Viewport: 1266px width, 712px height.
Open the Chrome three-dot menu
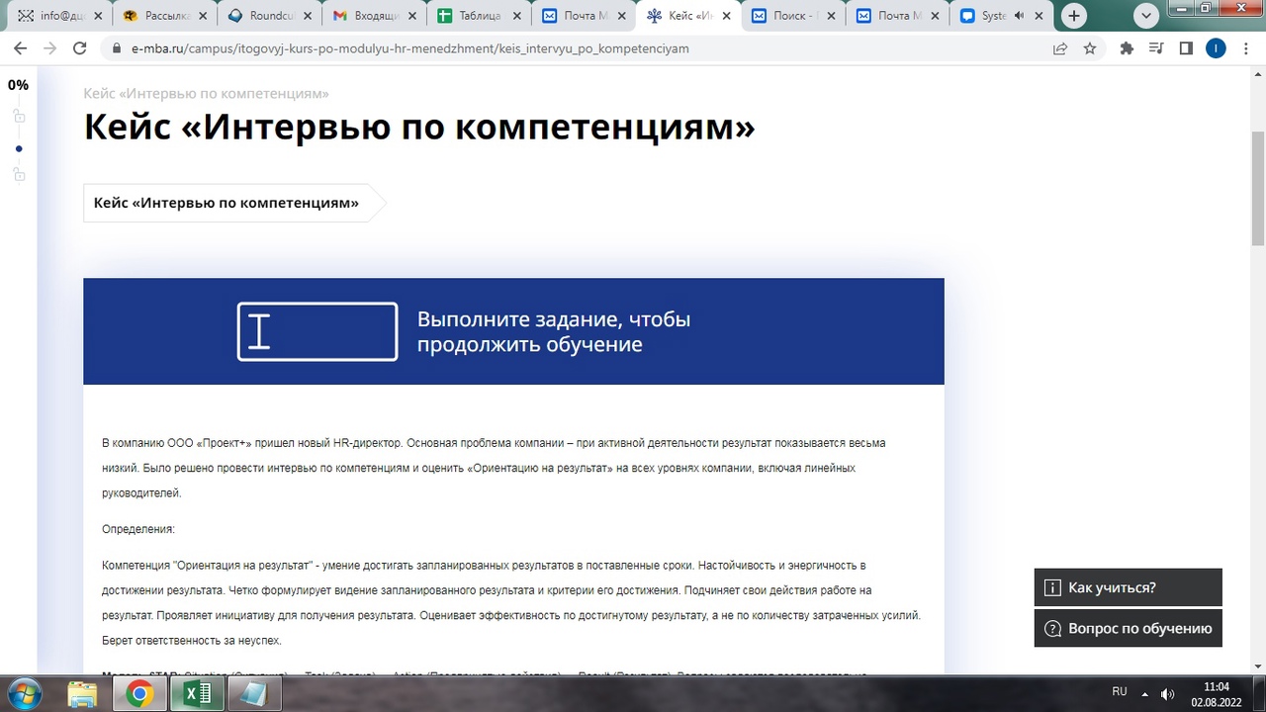tap(1245, 48)
